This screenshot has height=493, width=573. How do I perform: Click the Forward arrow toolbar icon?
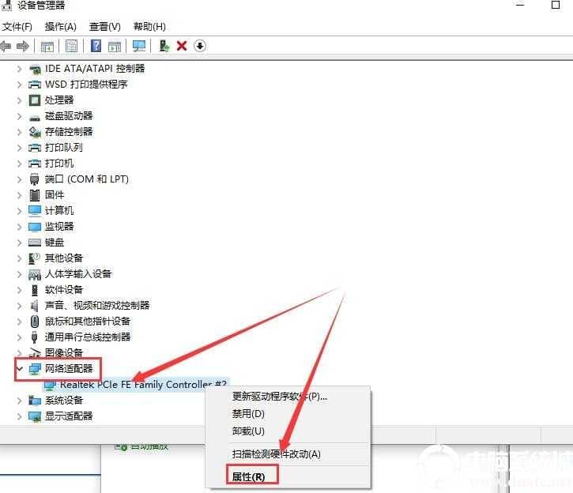coord(23,46)
